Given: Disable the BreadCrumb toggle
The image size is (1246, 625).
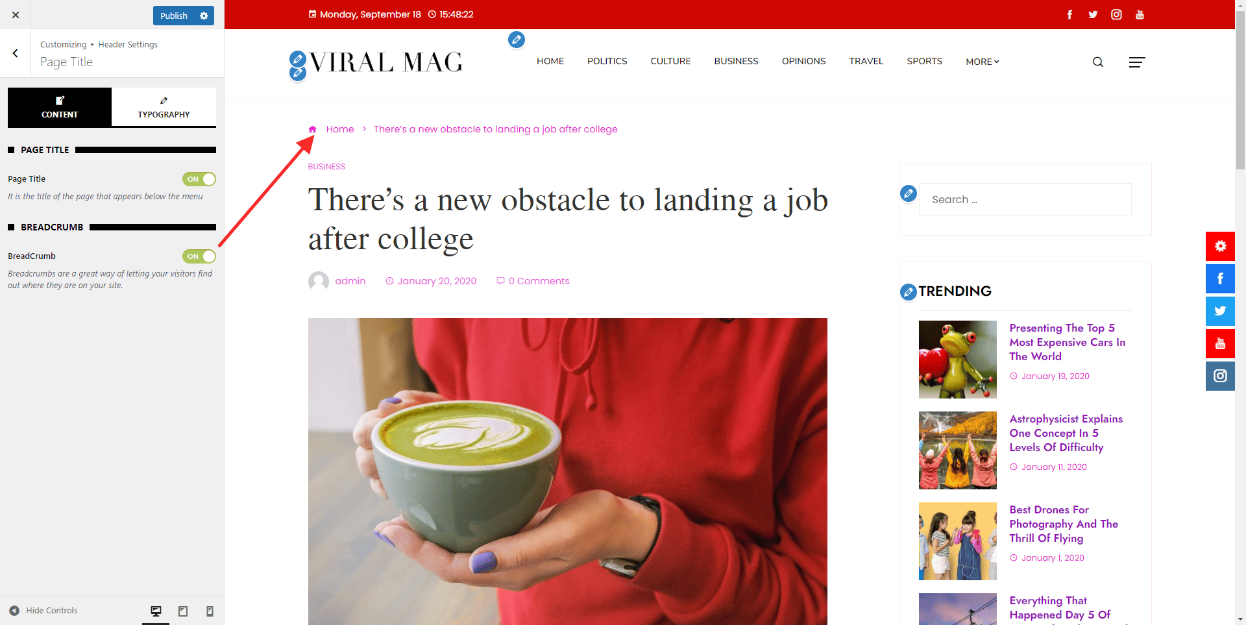Looking at the screenshot, I should 199,256.
